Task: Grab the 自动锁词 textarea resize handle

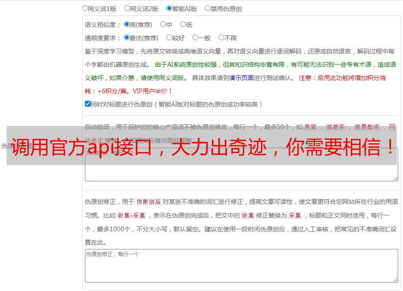Action: pos(395,179)
